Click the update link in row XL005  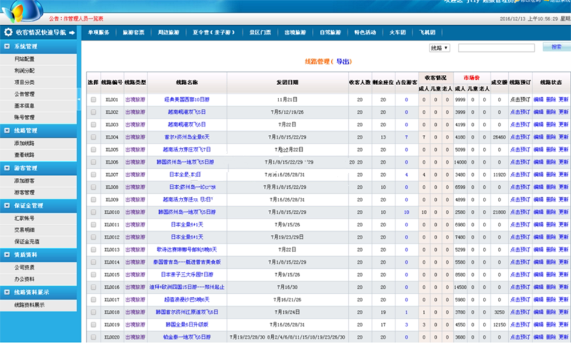564,150
